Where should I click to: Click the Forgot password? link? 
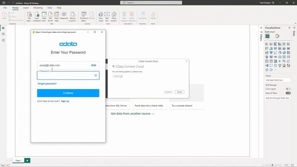click(47, 83)
